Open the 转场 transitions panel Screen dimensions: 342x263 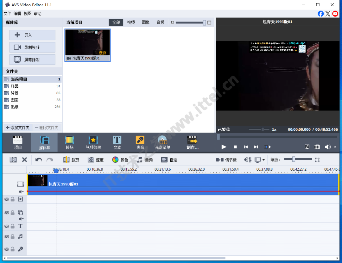click(x=70, y=142)
